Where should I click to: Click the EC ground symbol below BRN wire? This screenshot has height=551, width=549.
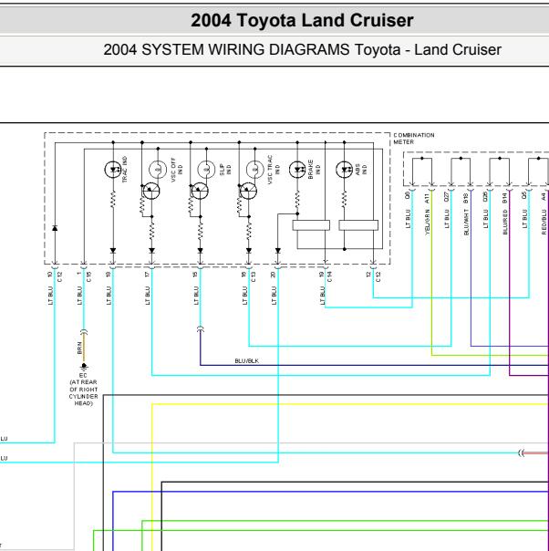(84, 367)
